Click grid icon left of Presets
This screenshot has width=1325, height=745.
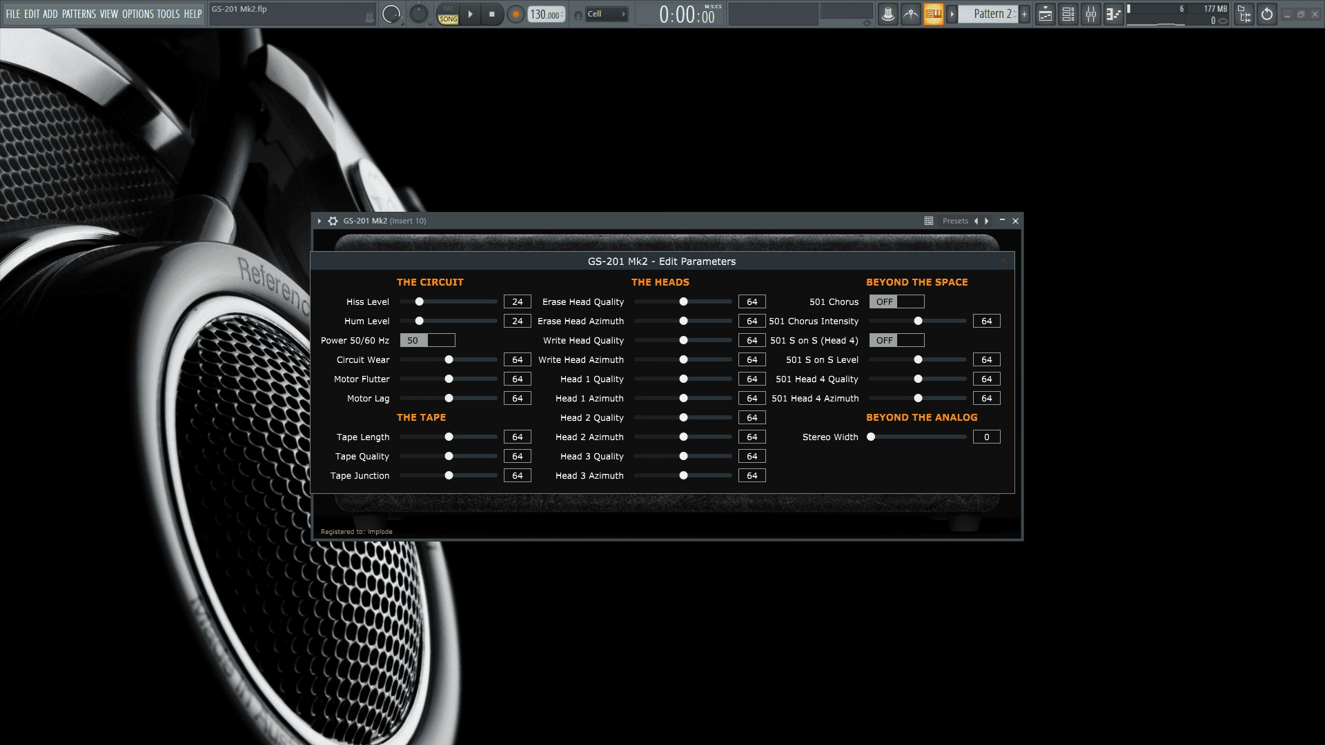[929, 221]
